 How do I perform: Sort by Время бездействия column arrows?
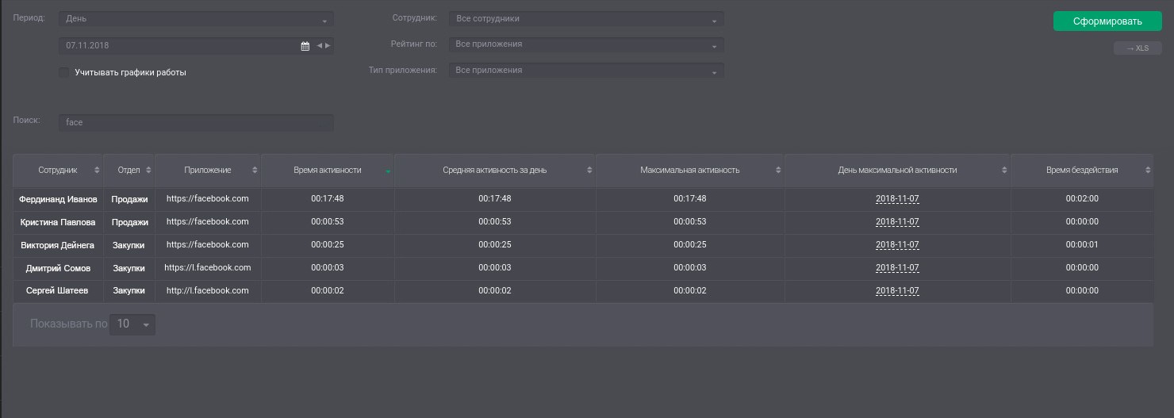pyautogui.click(x=1147, y=171)
